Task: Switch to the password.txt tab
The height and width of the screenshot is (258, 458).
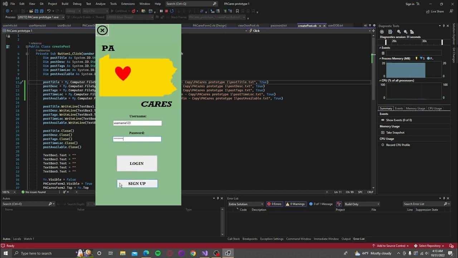Action: [x=278, y=25]
